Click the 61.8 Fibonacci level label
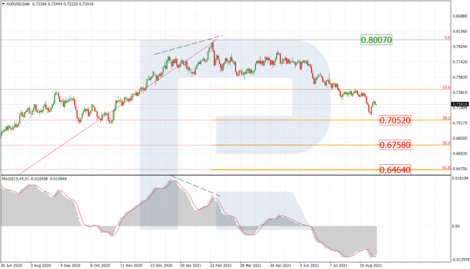470x269 pixels. click(x=447, y=168)
